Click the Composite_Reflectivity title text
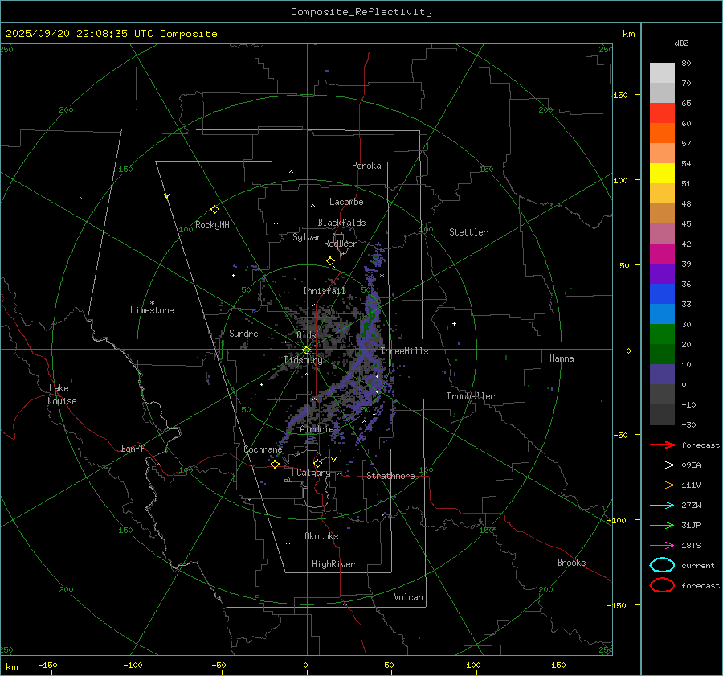723x676 pixels. (x=361, y=12)
